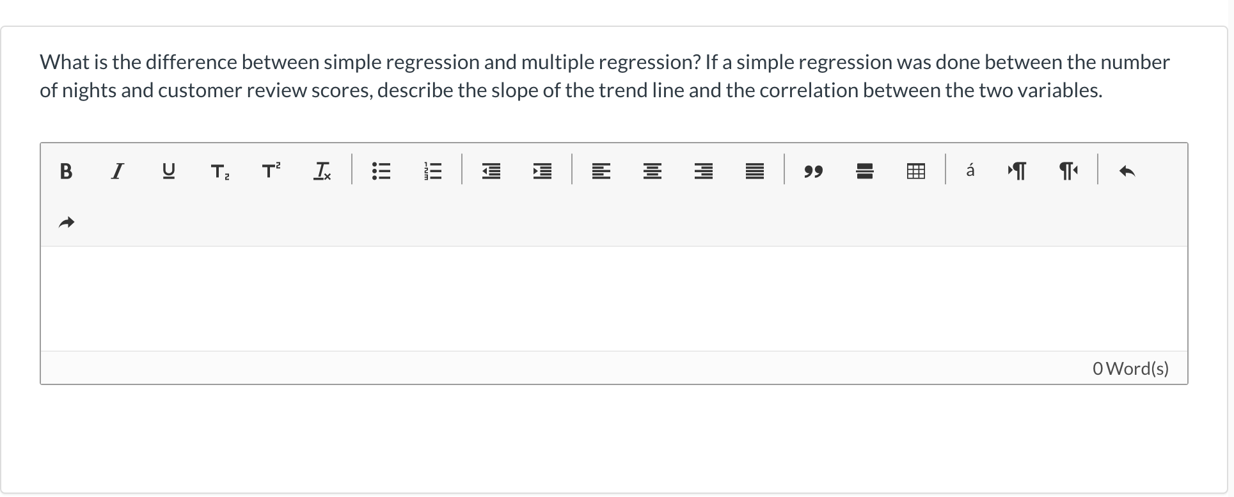Apply subscript formatting

coord(219,171)
